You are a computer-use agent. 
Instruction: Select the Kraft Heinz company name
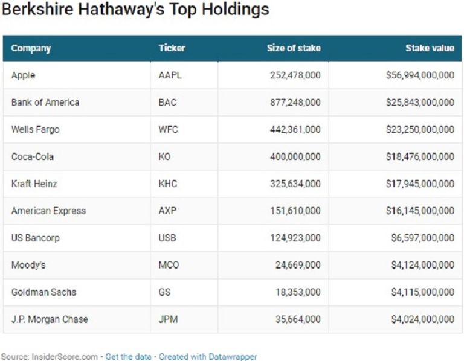[34, 184]
